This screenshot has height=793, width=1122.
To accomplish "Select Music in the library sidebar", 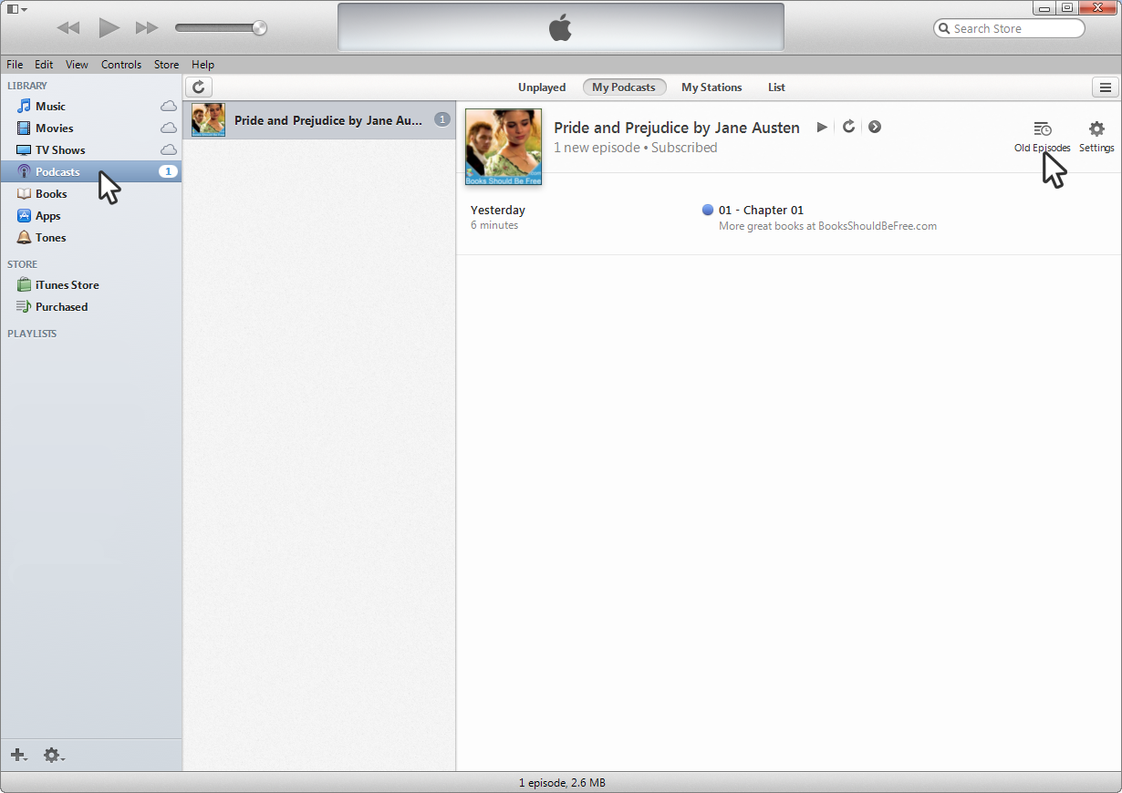I will point(50,107).
